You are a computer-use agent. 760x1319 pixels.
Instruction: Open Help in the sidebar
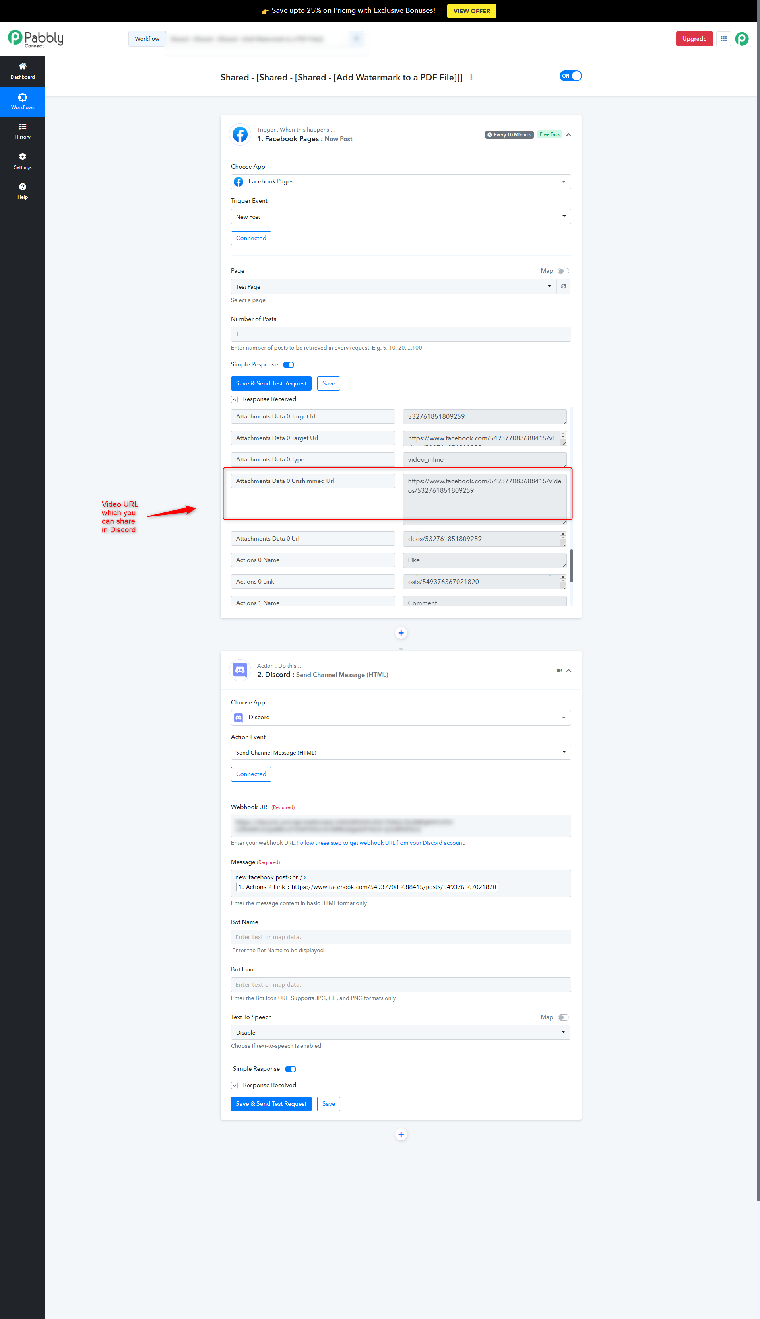point(22,191)
